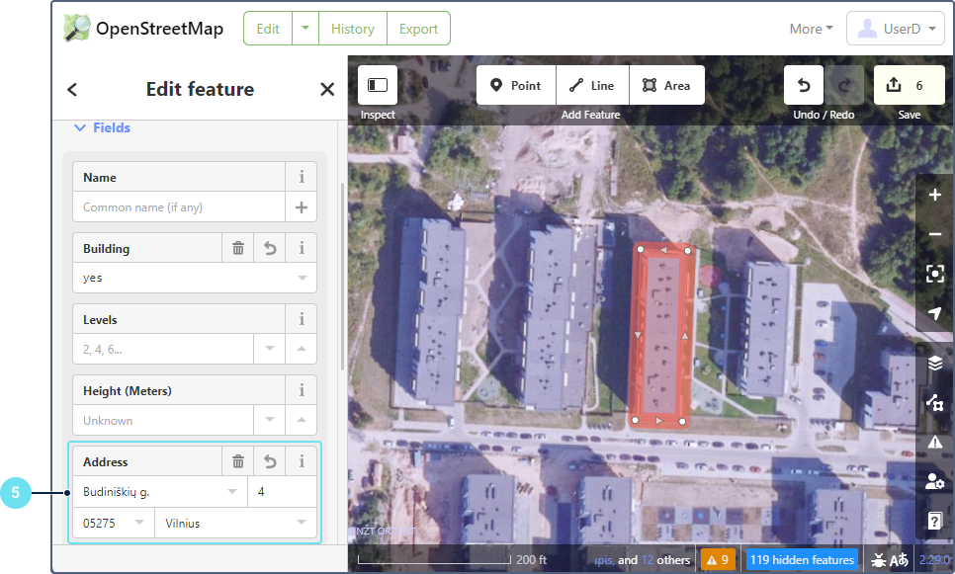
Task: Select the Add Area tool
Action: (x=666, y=86)
